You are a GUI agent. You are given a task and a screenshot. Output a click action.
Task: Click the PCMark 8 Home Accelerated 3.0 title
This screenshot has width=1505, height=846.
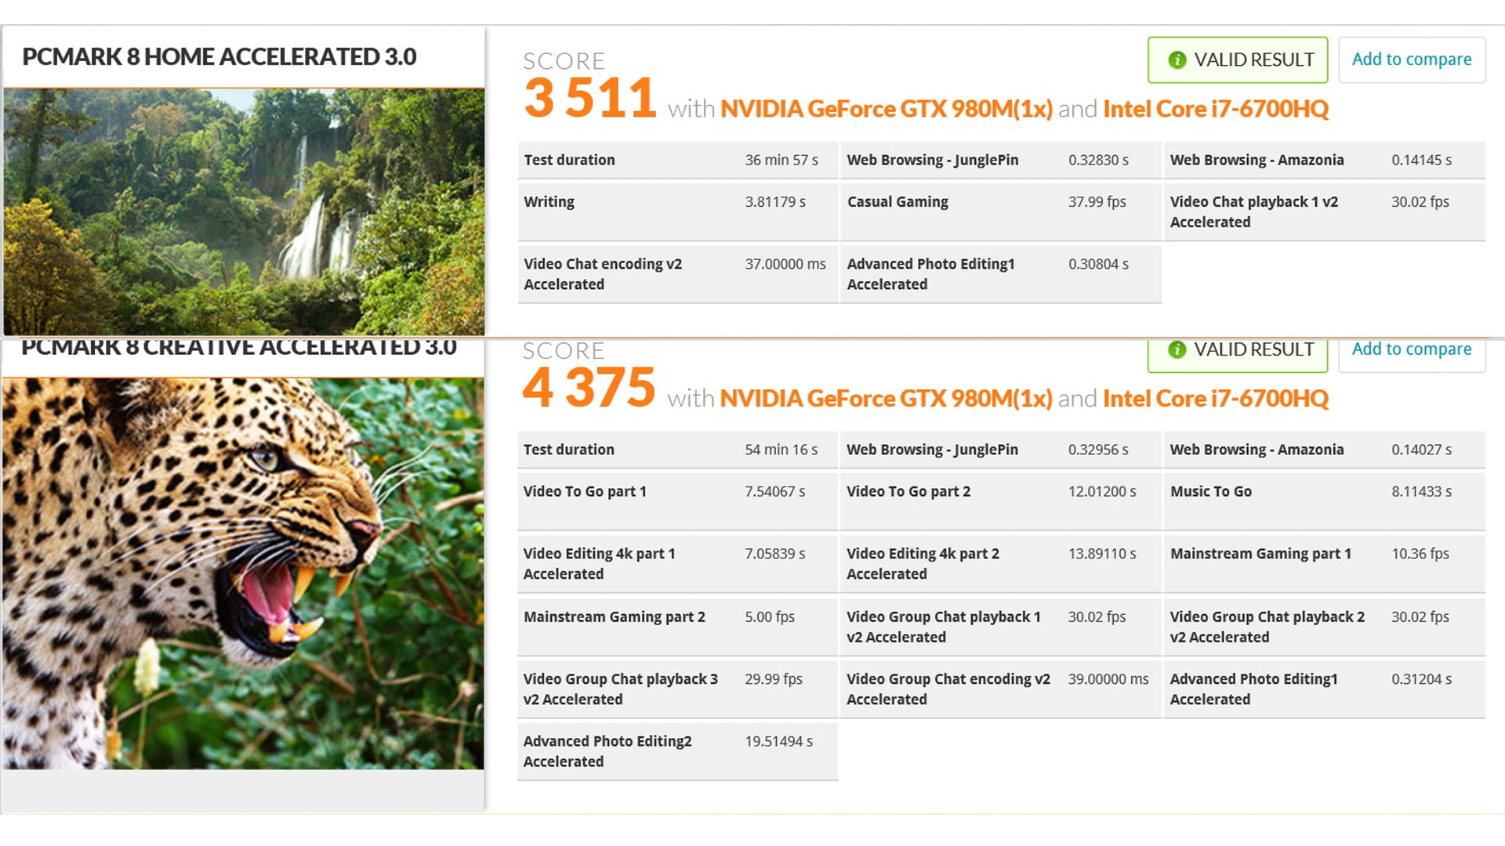coord(219,57)
